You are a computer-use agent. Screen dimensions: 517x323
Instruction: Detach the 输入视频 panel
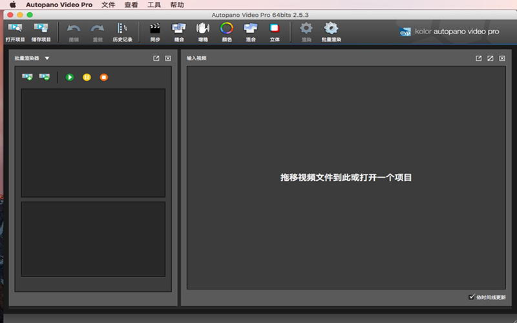pos(478,58)
